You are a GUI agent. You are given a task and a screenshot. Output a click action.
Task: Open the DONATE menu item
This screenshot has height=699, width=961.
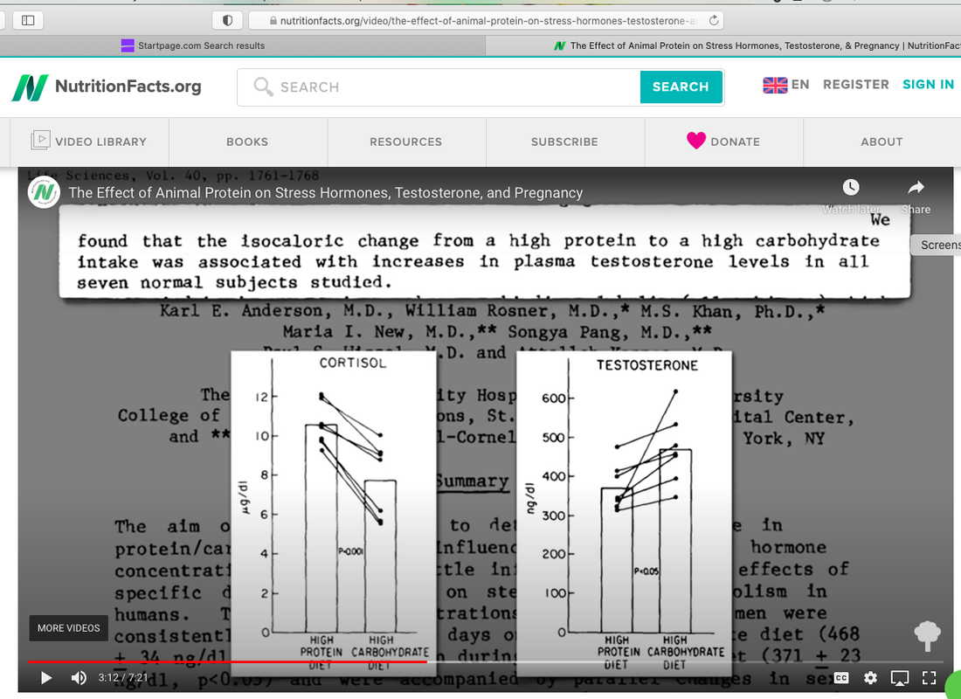(x=724, y=142)
